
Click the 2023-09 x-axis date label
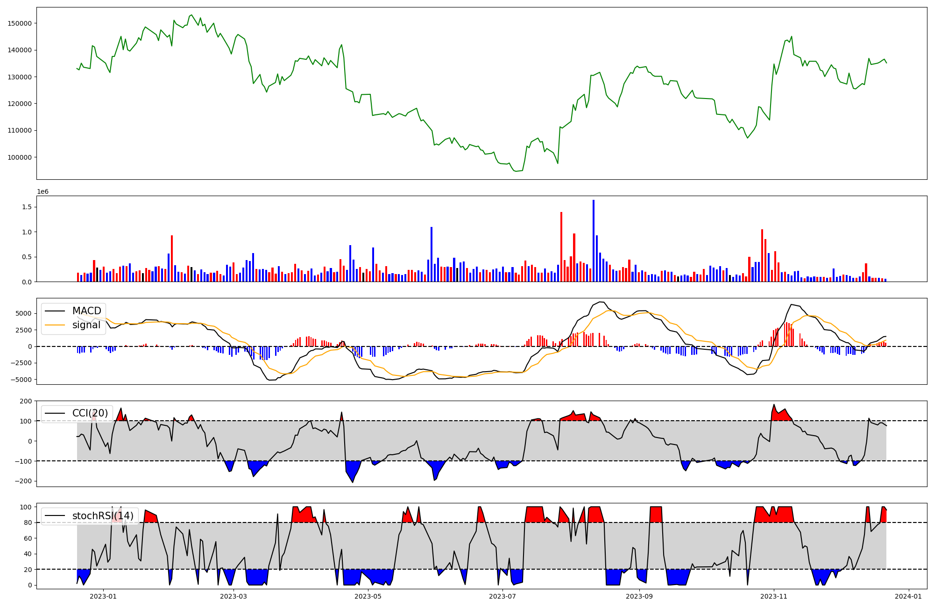(x=639, y=596)
